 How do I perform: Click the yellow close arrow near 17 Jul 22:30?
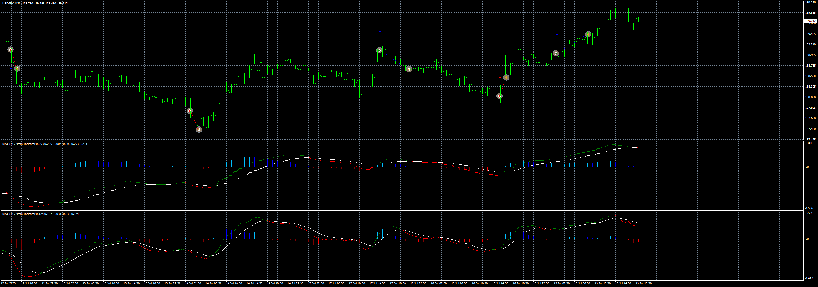[409, 69]
